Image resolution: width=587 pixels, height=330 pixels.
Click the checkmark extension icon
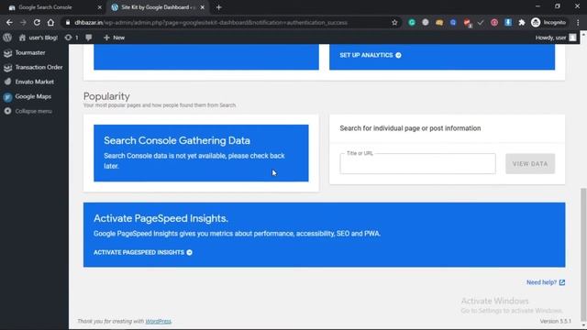481,22
